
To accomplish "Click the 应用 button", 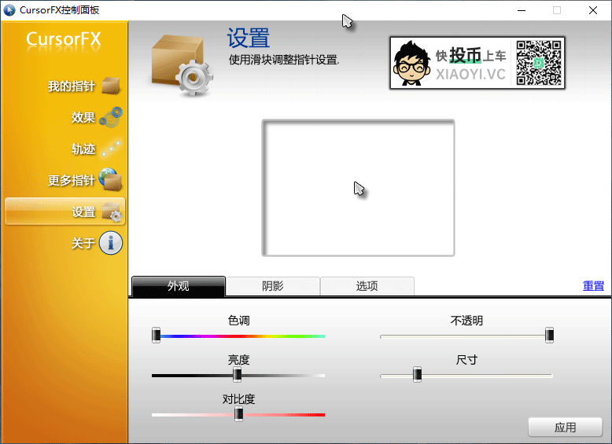I will (565, 427).
